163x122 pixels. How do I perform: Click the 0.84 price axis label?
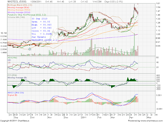(158, 46)
